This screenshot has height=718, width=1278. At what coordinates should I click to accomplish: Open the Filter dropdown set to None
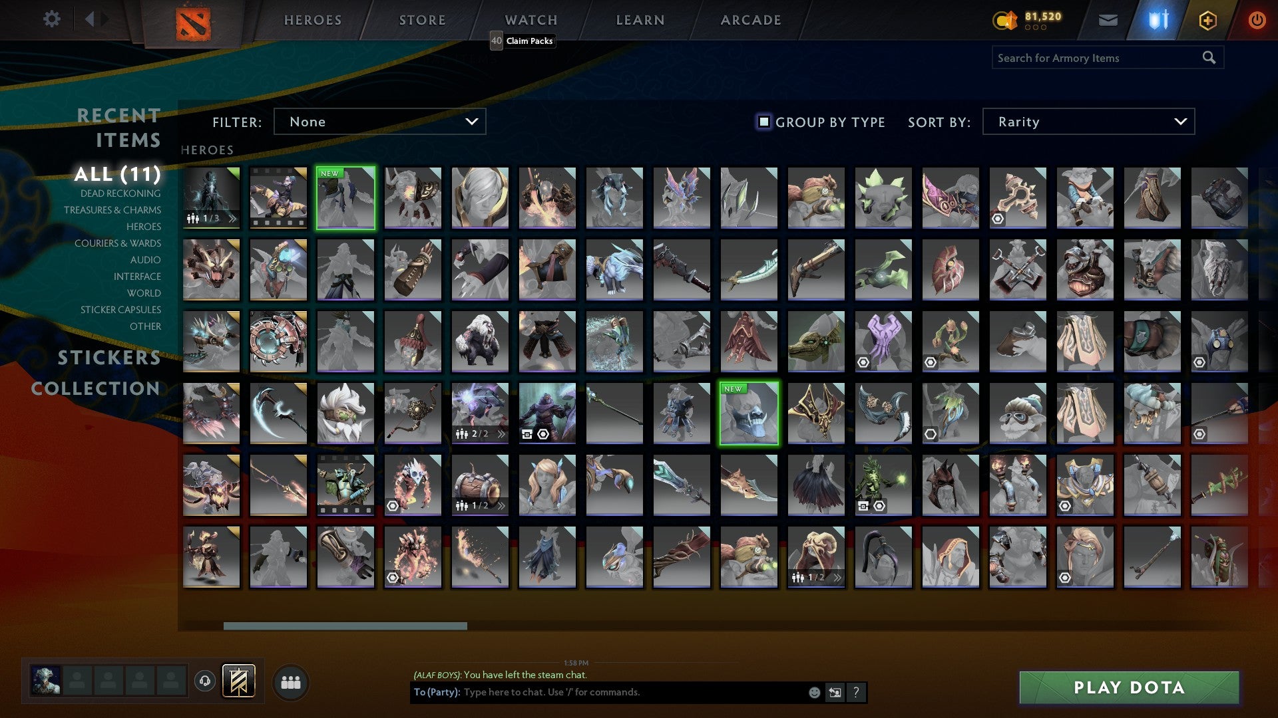point(379,122)
